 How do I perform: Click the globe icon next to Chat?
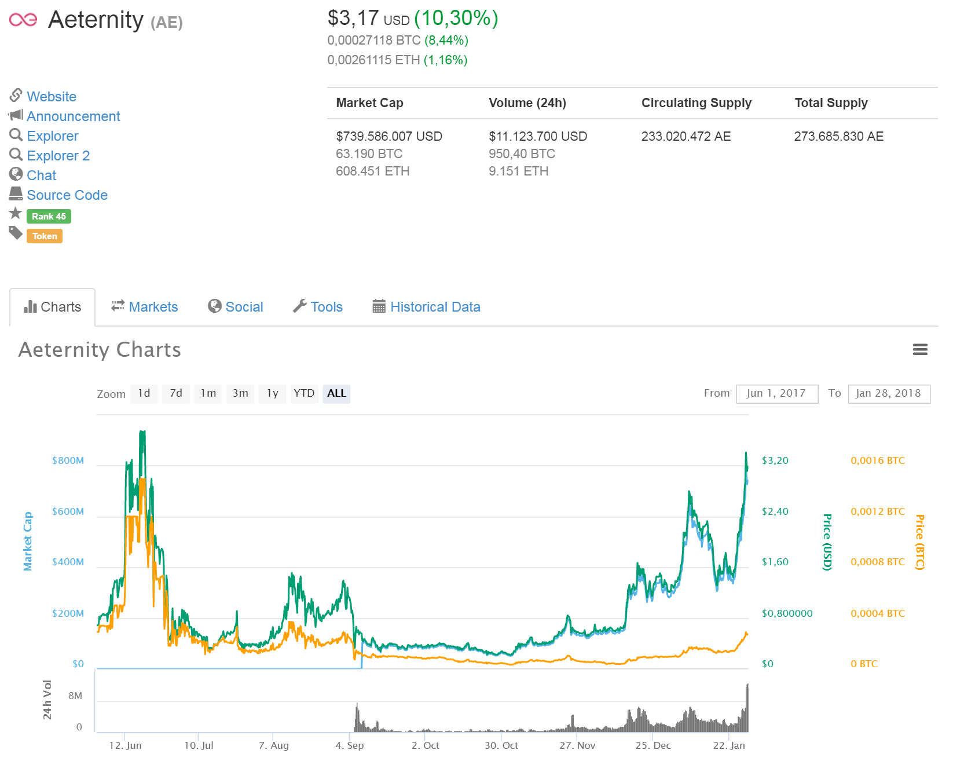16,174
